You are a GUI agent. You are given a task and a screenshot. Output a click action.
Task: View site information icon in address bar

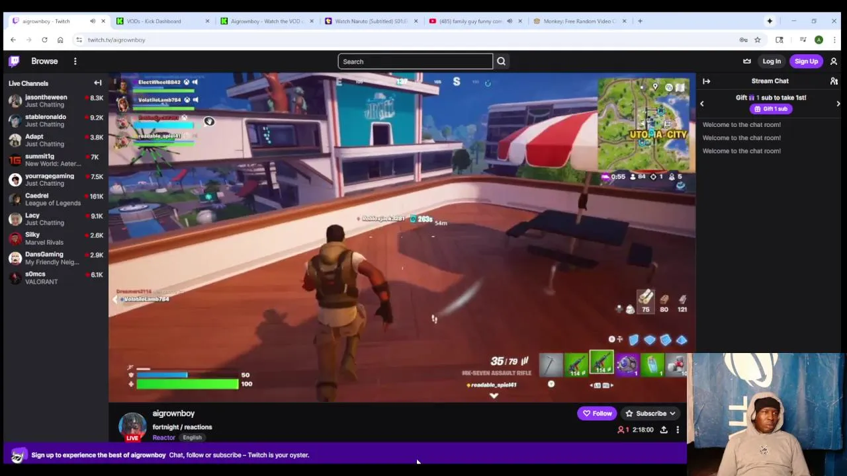point(79,40)
